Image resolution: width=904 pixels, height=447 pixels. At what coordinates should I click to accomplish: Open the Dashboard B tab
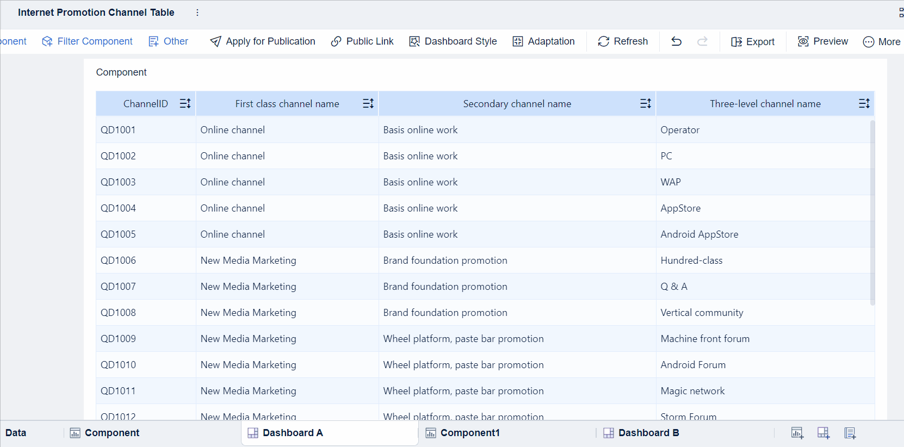pyautogui.click(x=641, y=433)
